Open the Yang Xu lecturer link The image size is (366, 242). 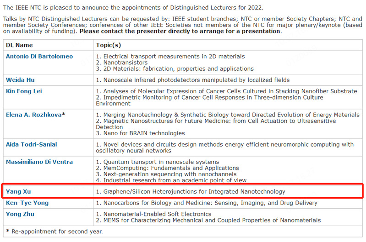click(x=18, y=191)
